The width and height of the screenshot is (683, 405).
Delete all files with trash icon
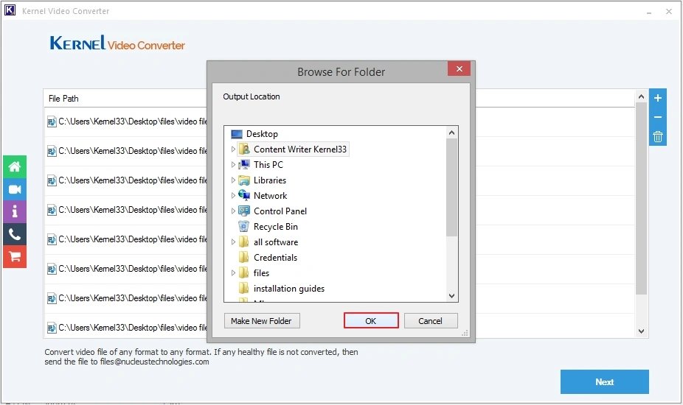[x=658, y=136]
